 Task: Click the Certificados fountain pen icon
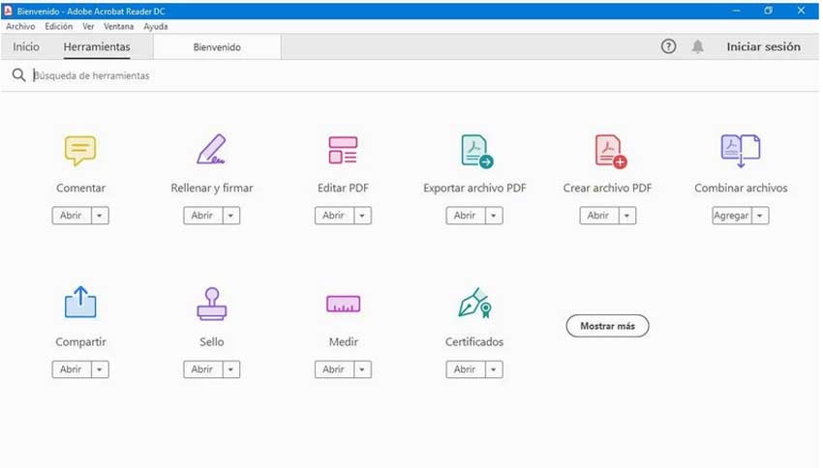click(475, 303)
